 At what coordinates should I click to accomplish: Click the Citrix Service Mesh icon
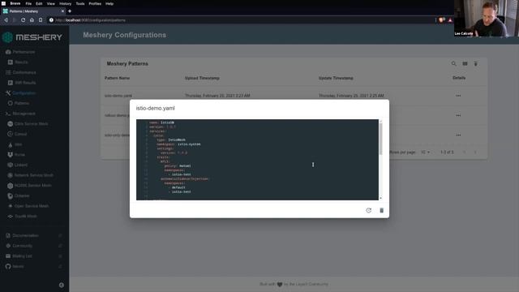[11, 124]
